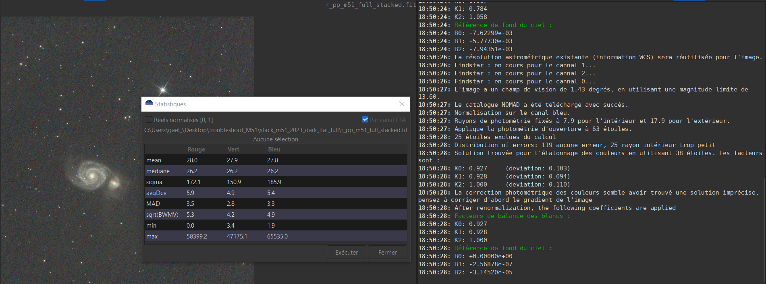Click the log line B0: -7.62299e-03
The image size is (766, 284).
(465, 33)
